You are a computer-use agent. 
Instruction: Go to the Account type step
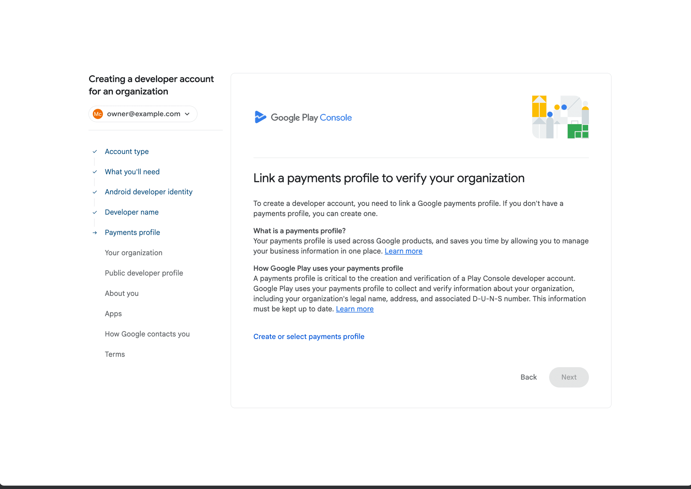click(x=127, y=151)
